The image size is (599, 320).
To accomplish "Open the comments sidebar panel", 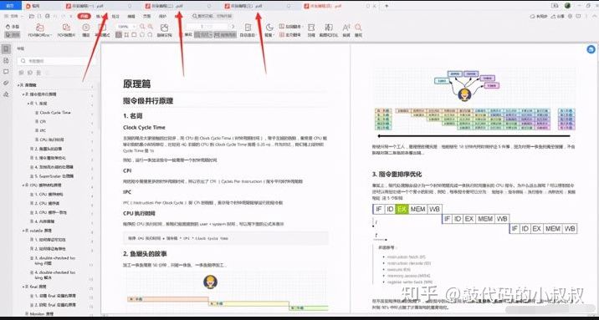I will point(6,72).
